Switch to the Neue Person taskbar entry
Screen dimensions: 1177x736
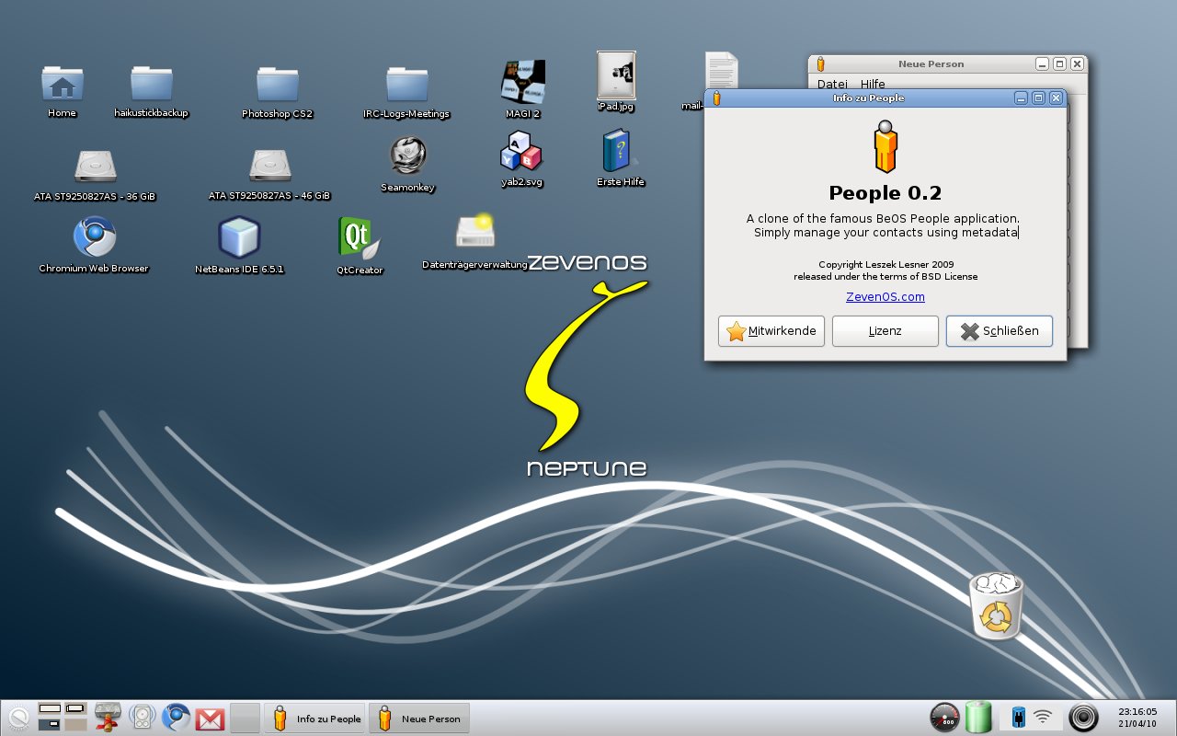click(420, 719)
